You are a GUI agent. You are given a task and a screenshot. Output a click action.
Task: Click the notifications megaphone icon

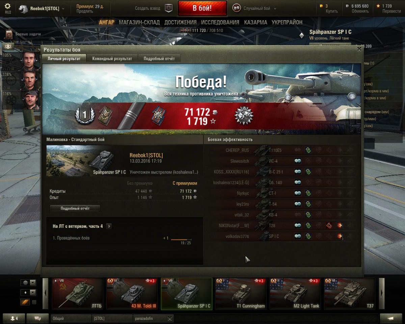(391, 318)
